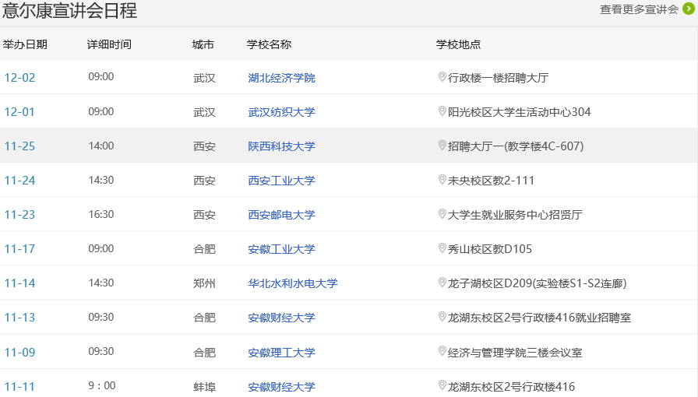Viewport: 698px width, 397px height.
Task: Click 合肥 city in the 11-17 row
Action: click(x=204, y=249)
